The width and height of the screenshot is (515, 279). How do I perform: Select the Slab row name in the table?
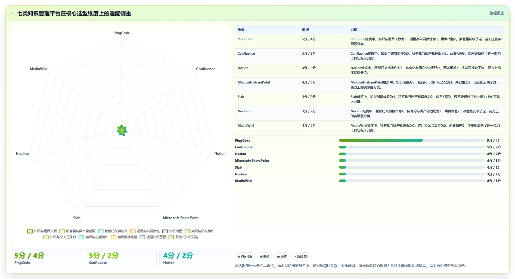point(241,97)
